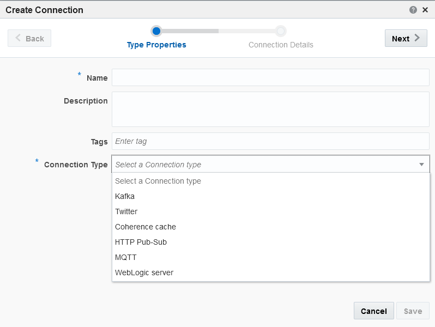Close the Create Connection dialog

click(x=425, y=10)
